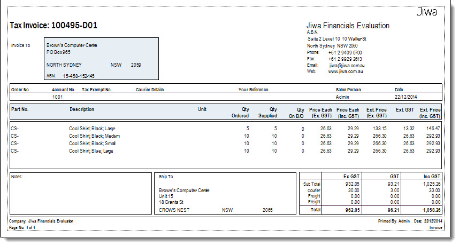The width and height of the screenshot is (459, 246).
Task: Select the fax number +61 2 9929 2613
Action: pyautogui.click(x=345, y=59)
